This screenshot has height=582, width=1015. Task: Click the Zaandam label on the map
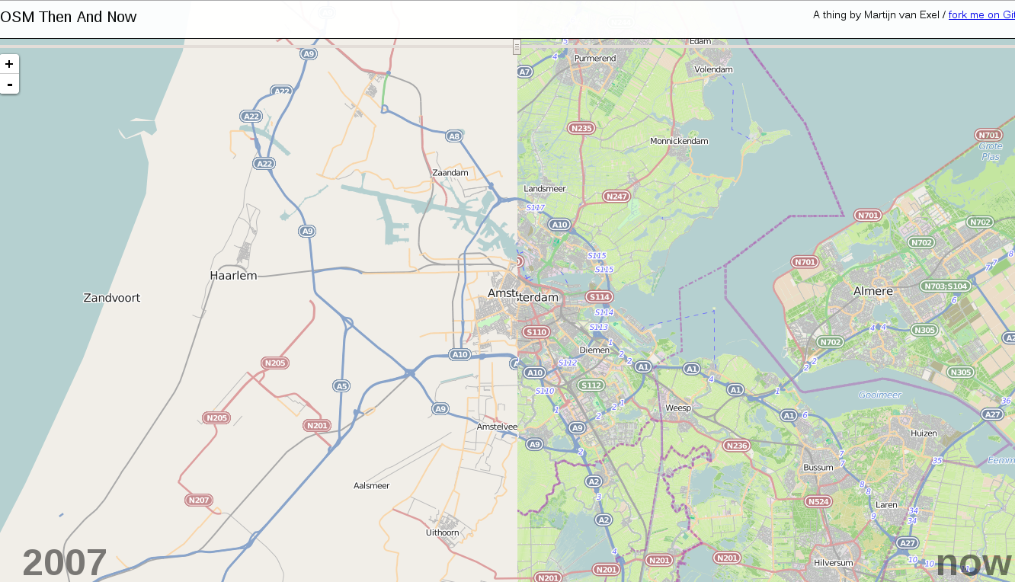pos(450,173)
